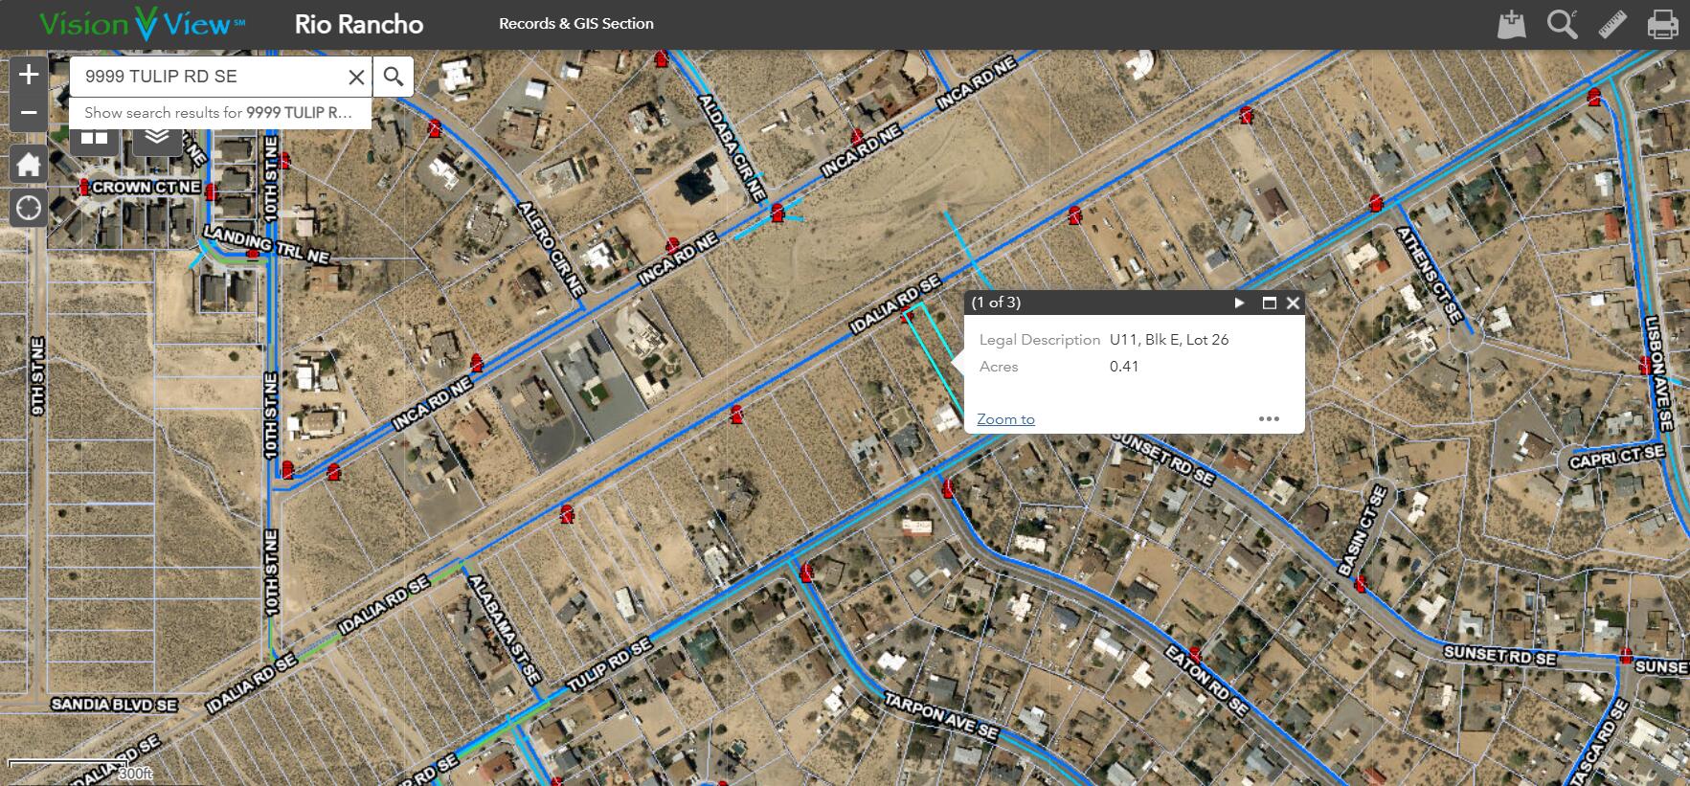The height and width of the screenshot is (786, 1690).
Task: Click the '(1 of 3)' popup counter
Action: click(x=996, y=303)
